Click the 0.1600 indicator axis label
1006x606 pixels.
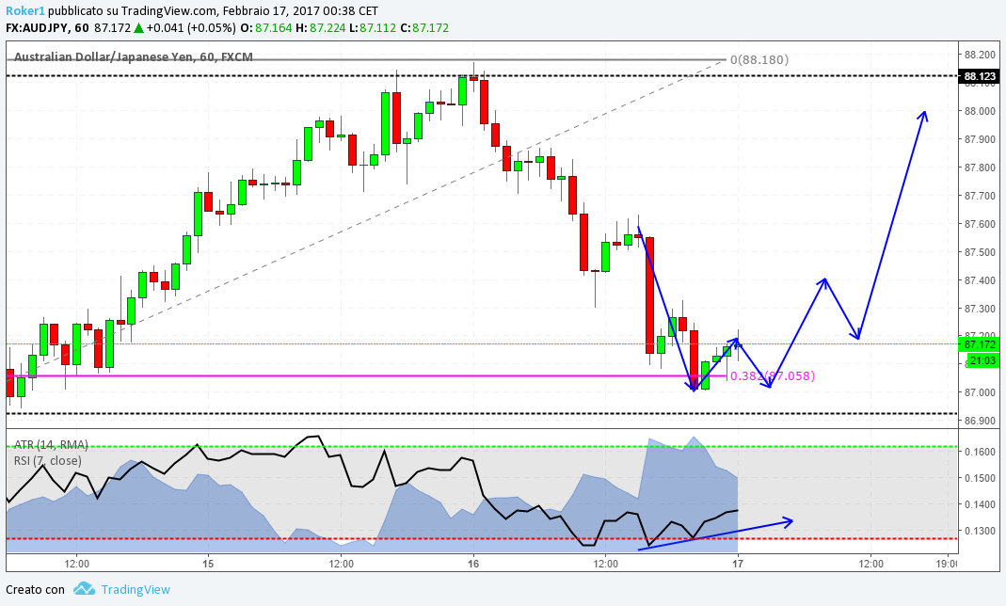980,452
